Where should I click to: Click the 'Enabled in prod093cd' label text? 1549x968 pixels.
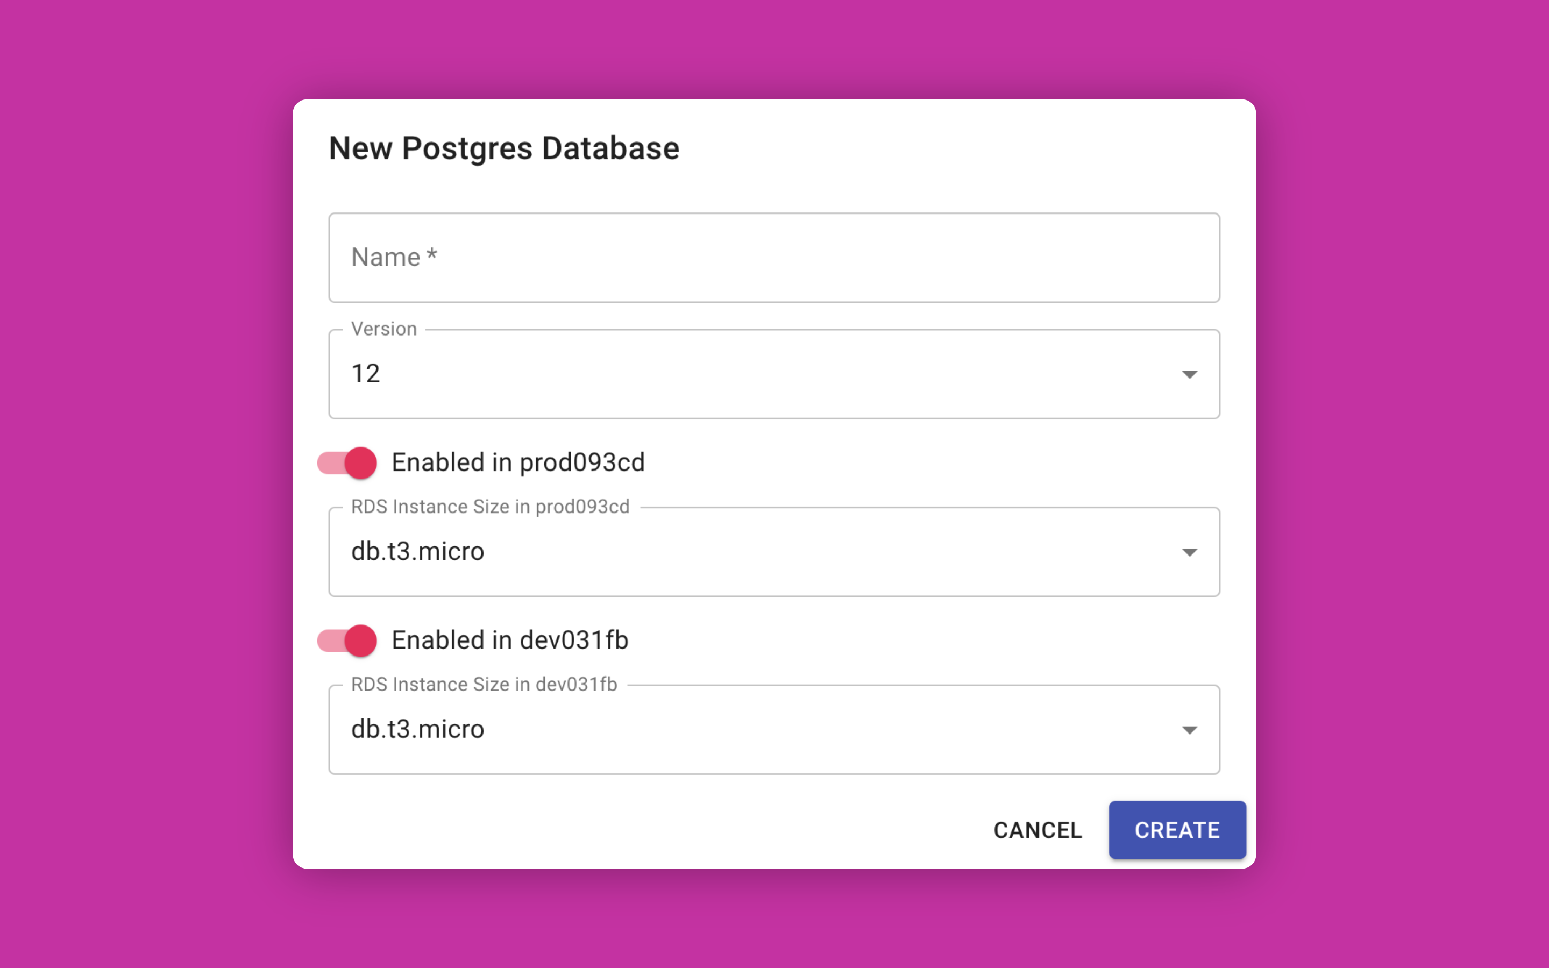pyautogui.click(x=518, y=462)
